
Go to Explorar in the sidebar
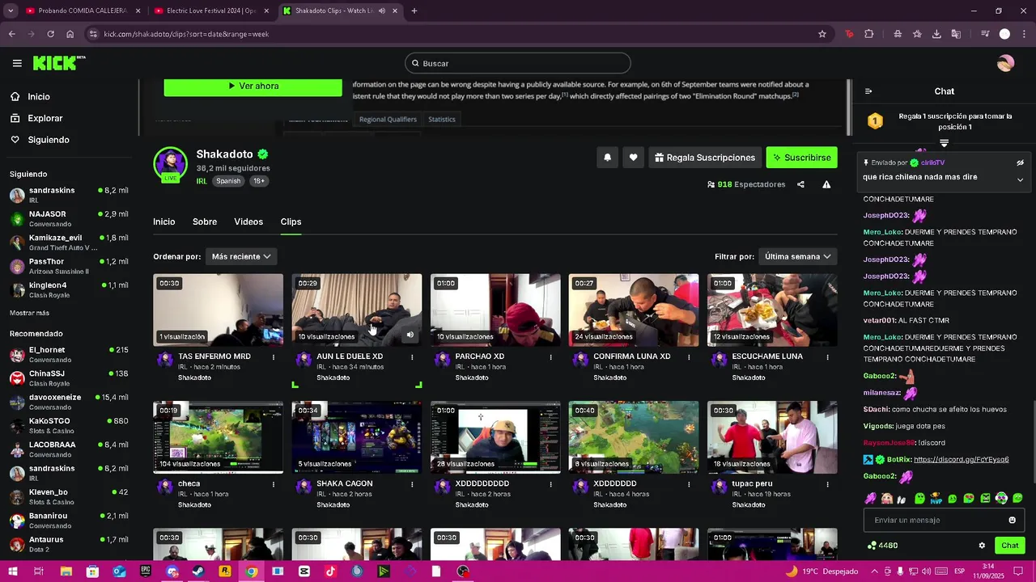45,118
